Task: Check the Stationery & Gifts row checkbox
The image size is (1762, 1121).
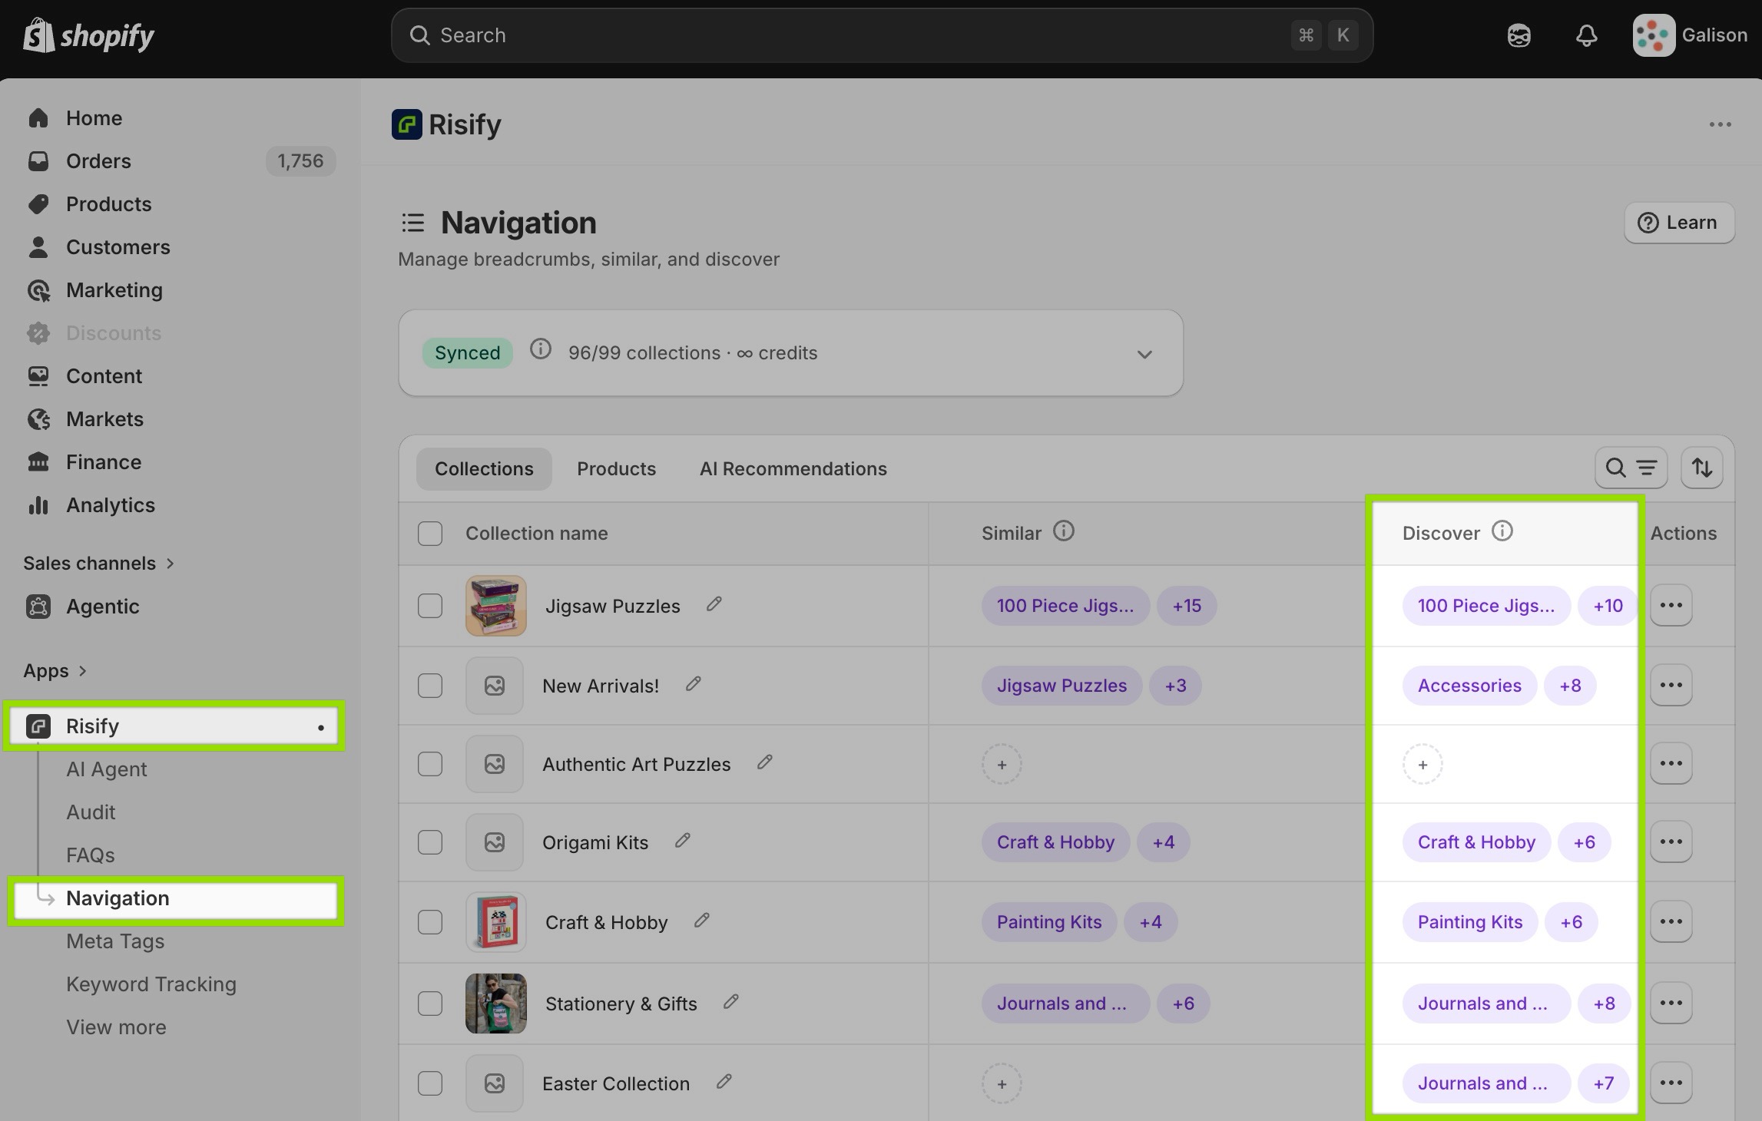Action: point(430,1004)
